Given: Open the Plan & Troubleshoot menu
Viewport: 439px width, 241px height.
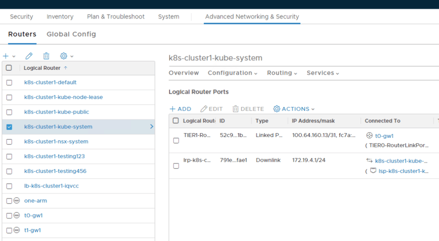Looking at the screenshot, I should 116,17.
